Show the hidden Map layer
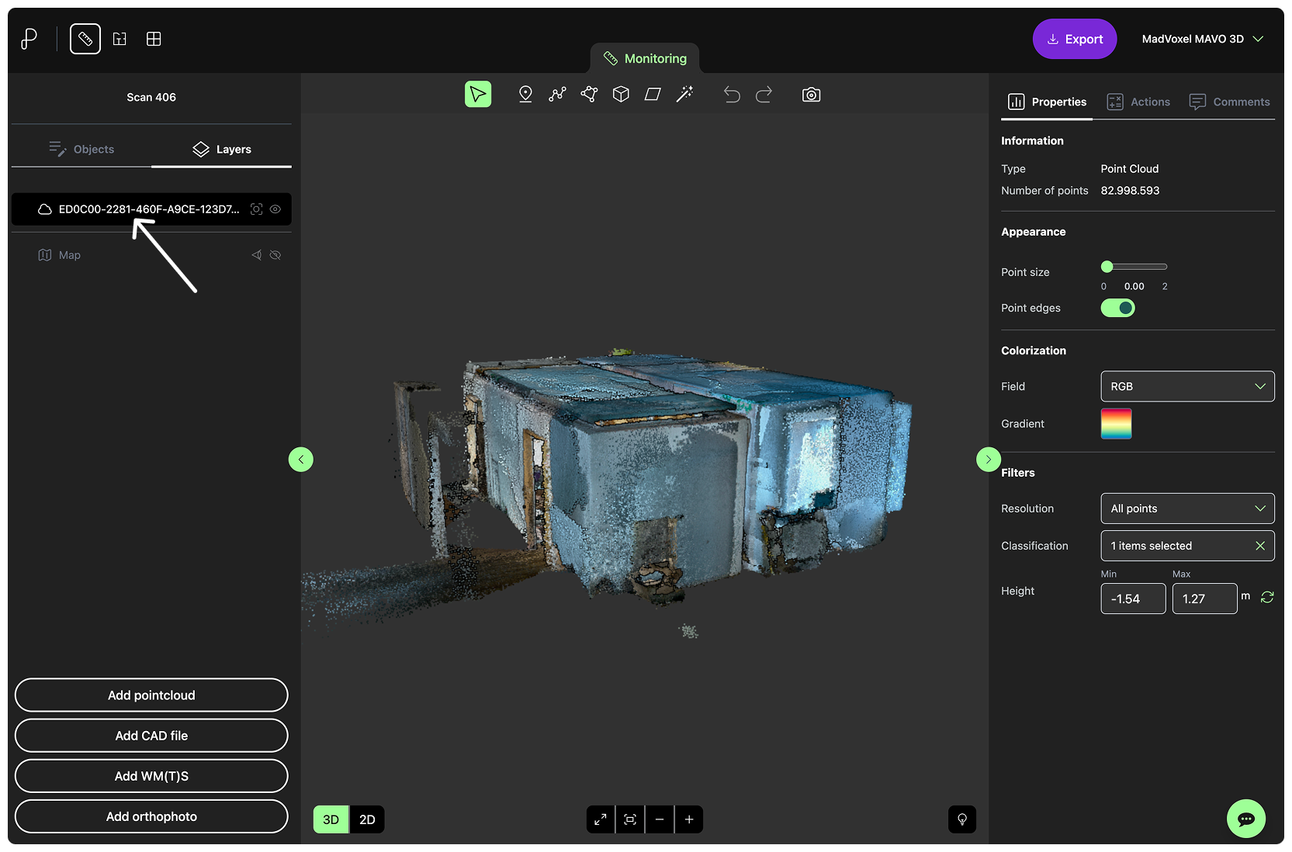The height and width of the screenshot is (852, 1292). pyautogui.click(x=275, y=255)
